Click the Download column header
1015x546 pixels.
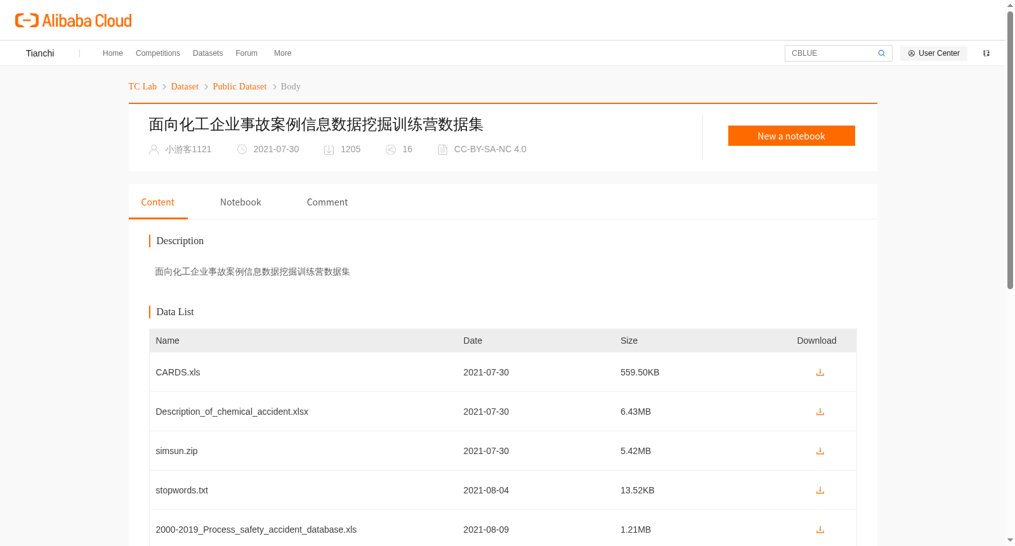click(816, 341)
